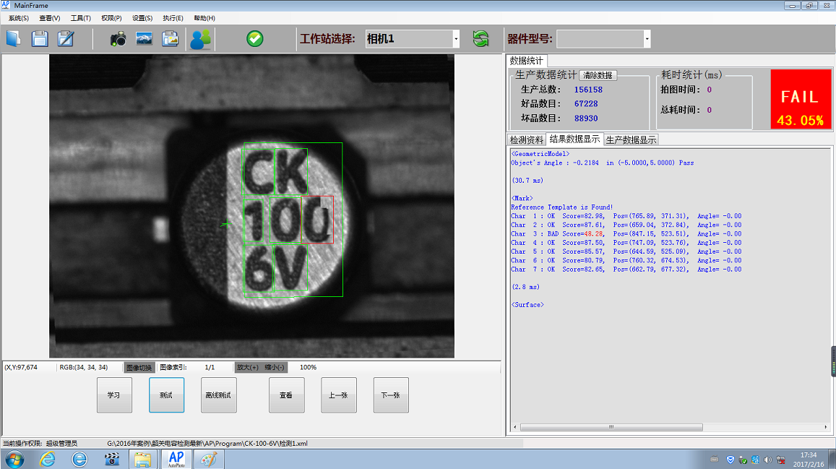This screenshot has width=836, height=469.
Task: Open the 工具(T) menu
Action: [x=80, y=18]
